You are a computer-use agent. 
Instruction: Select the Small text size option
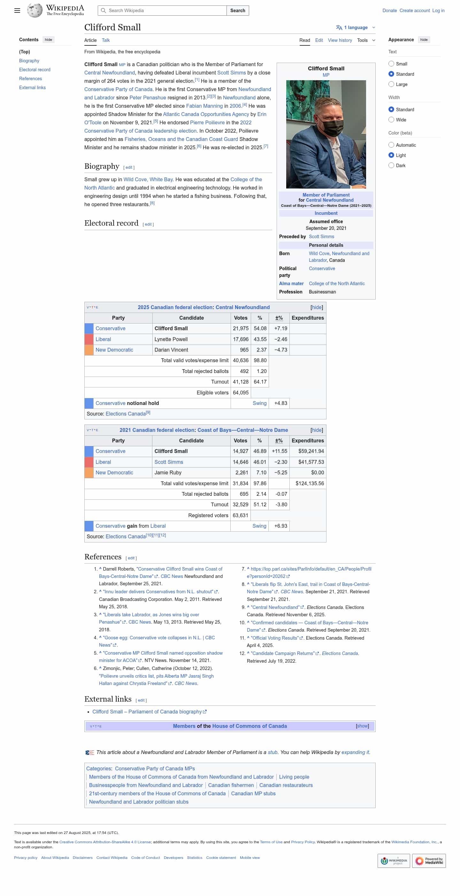391,64
